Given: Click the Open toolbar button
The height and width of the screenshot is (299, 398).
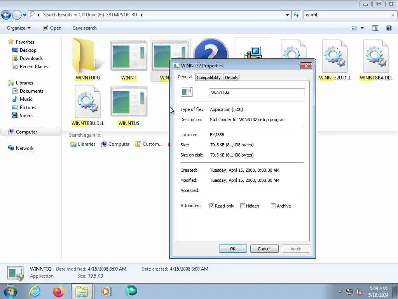Looking at the screenshot, I should tap(52, 28).
